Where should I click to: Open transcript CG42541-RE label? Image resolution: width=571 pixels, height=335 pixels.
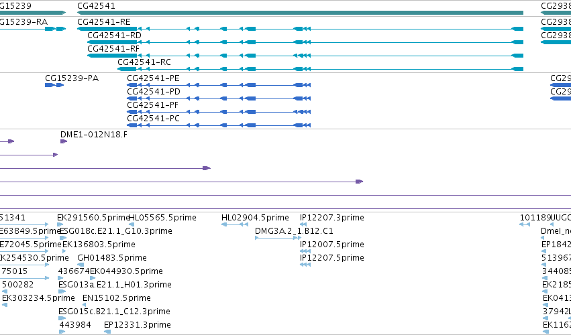[x=104, y=22]
